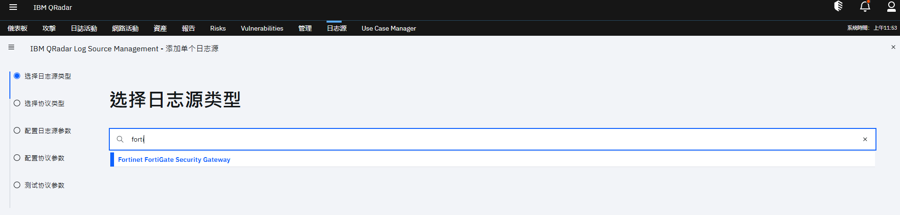
Task: Open the notifications bell
Action: (865, 6)
